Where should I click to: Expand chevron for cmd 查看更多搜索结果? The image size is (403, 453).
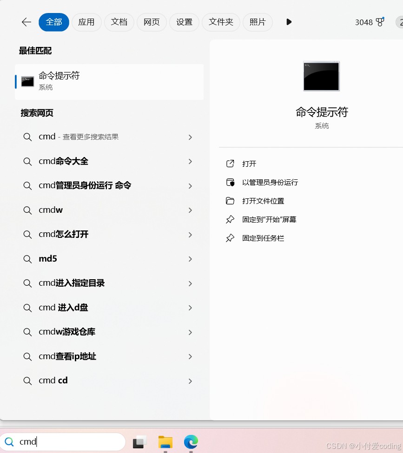pos(190,137)
